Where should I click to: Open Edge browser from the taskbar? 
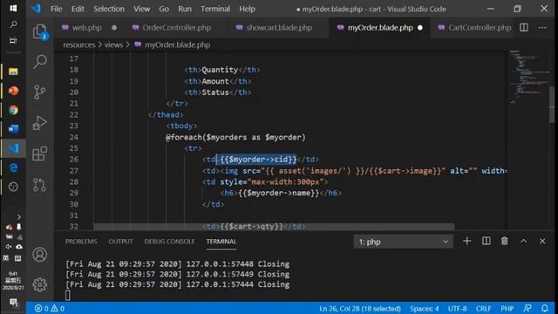(14, 167)
